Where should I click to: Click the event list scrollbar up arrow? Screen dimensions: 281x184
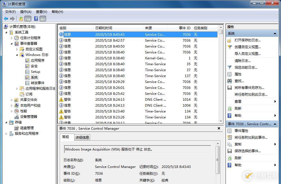pyautogui.click(x=221, y=27)
